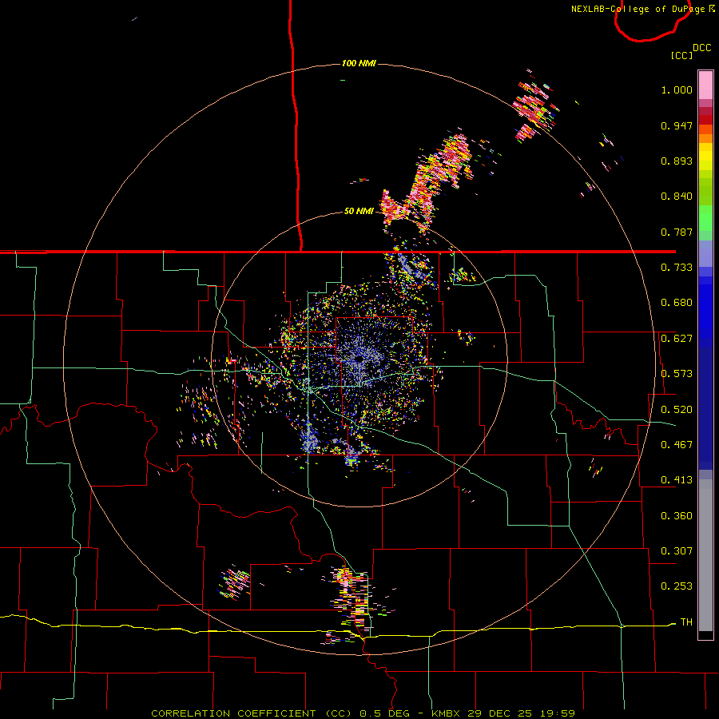The height and width of the screenshot is (719, 719).
Task: Click the pink segment atop the color bar
Action: point(705,85)
